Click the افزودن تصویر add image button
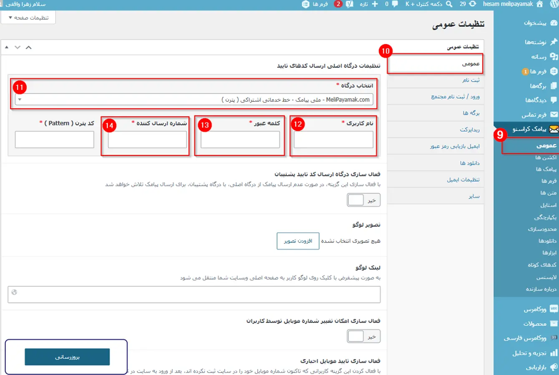 [298, 241]
